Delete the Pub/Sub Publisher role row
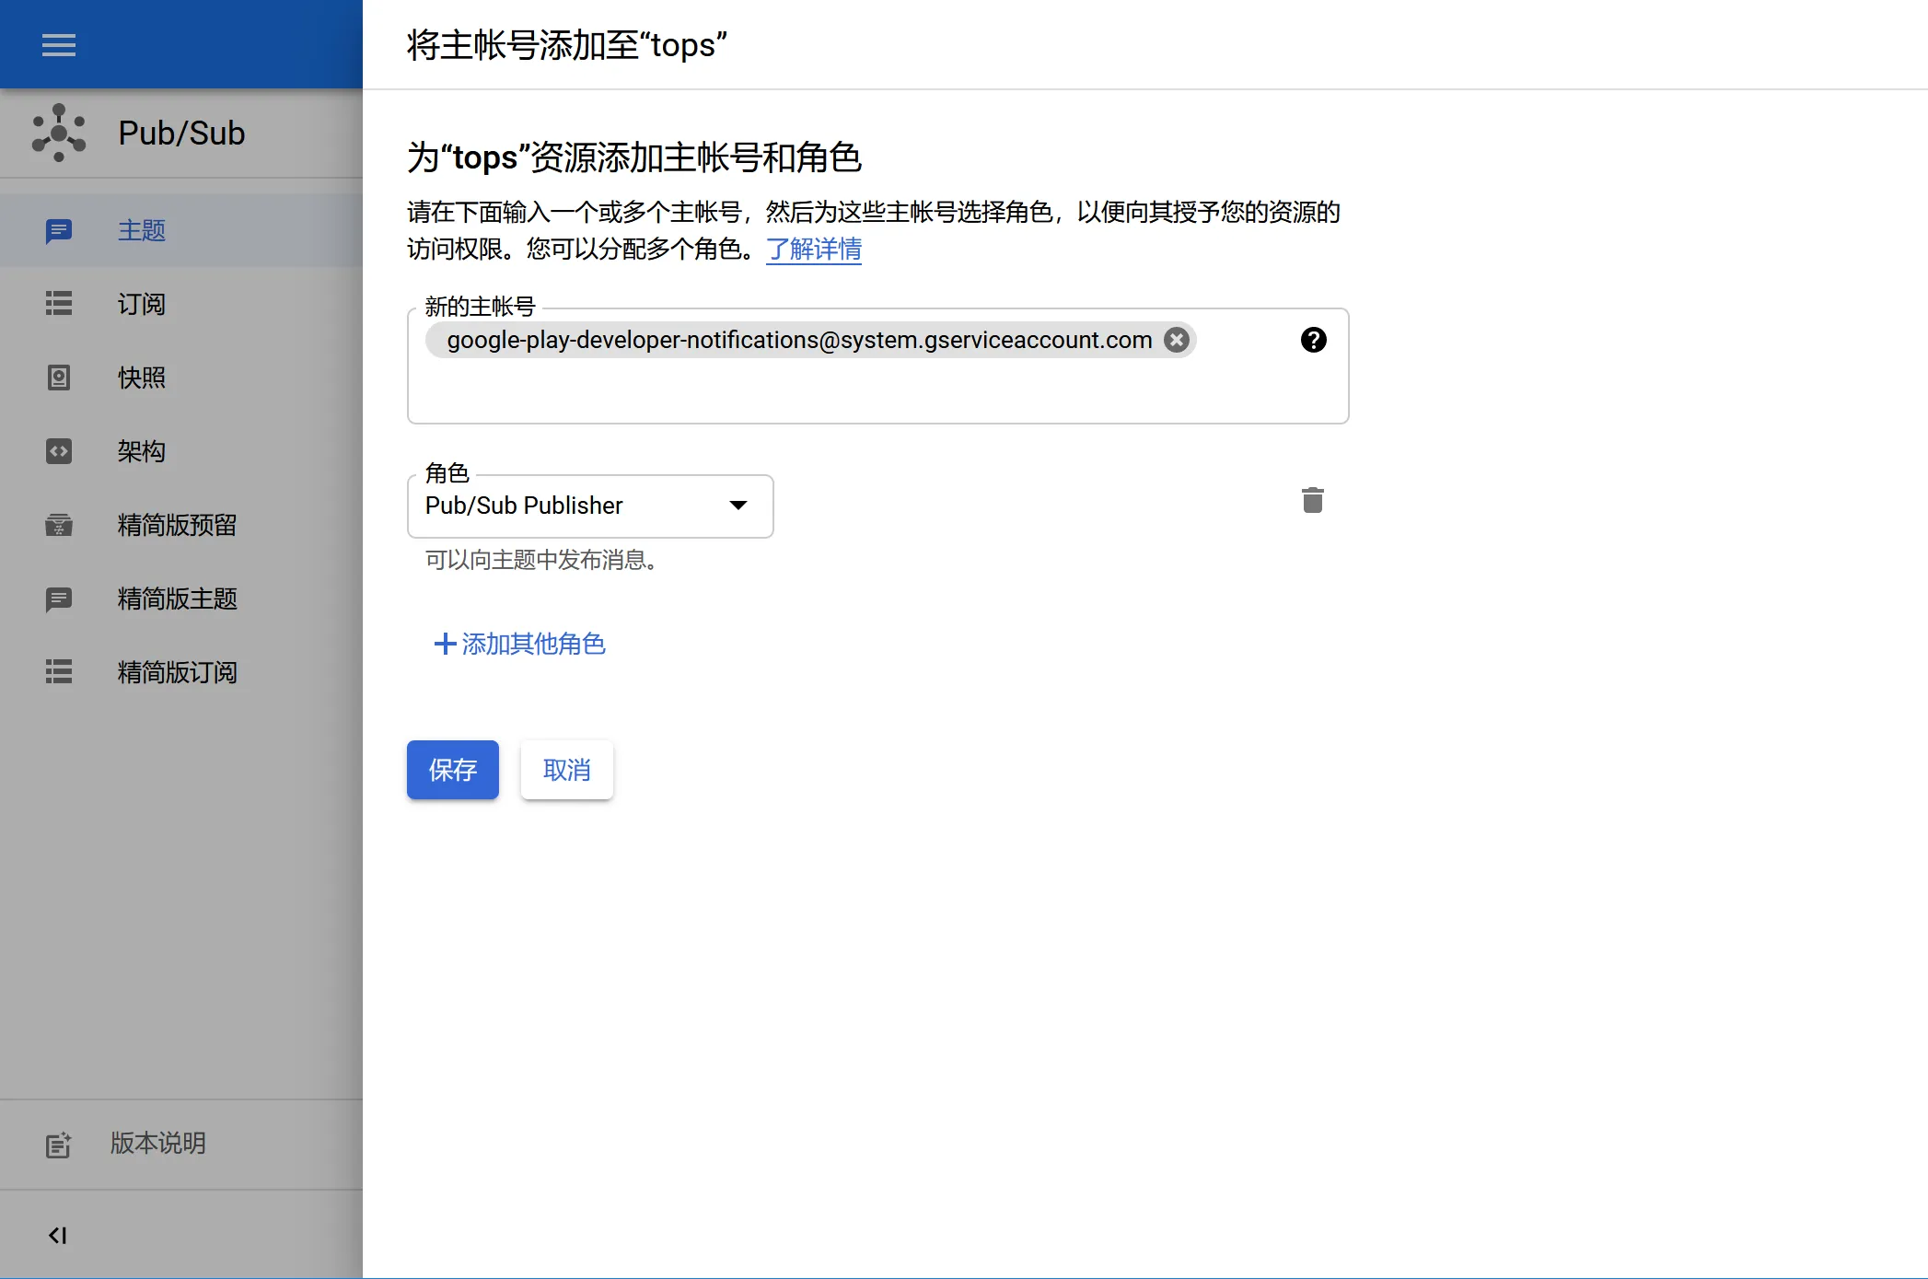Screen dimensions: 1928x1279 click(x=1313, y=500)
